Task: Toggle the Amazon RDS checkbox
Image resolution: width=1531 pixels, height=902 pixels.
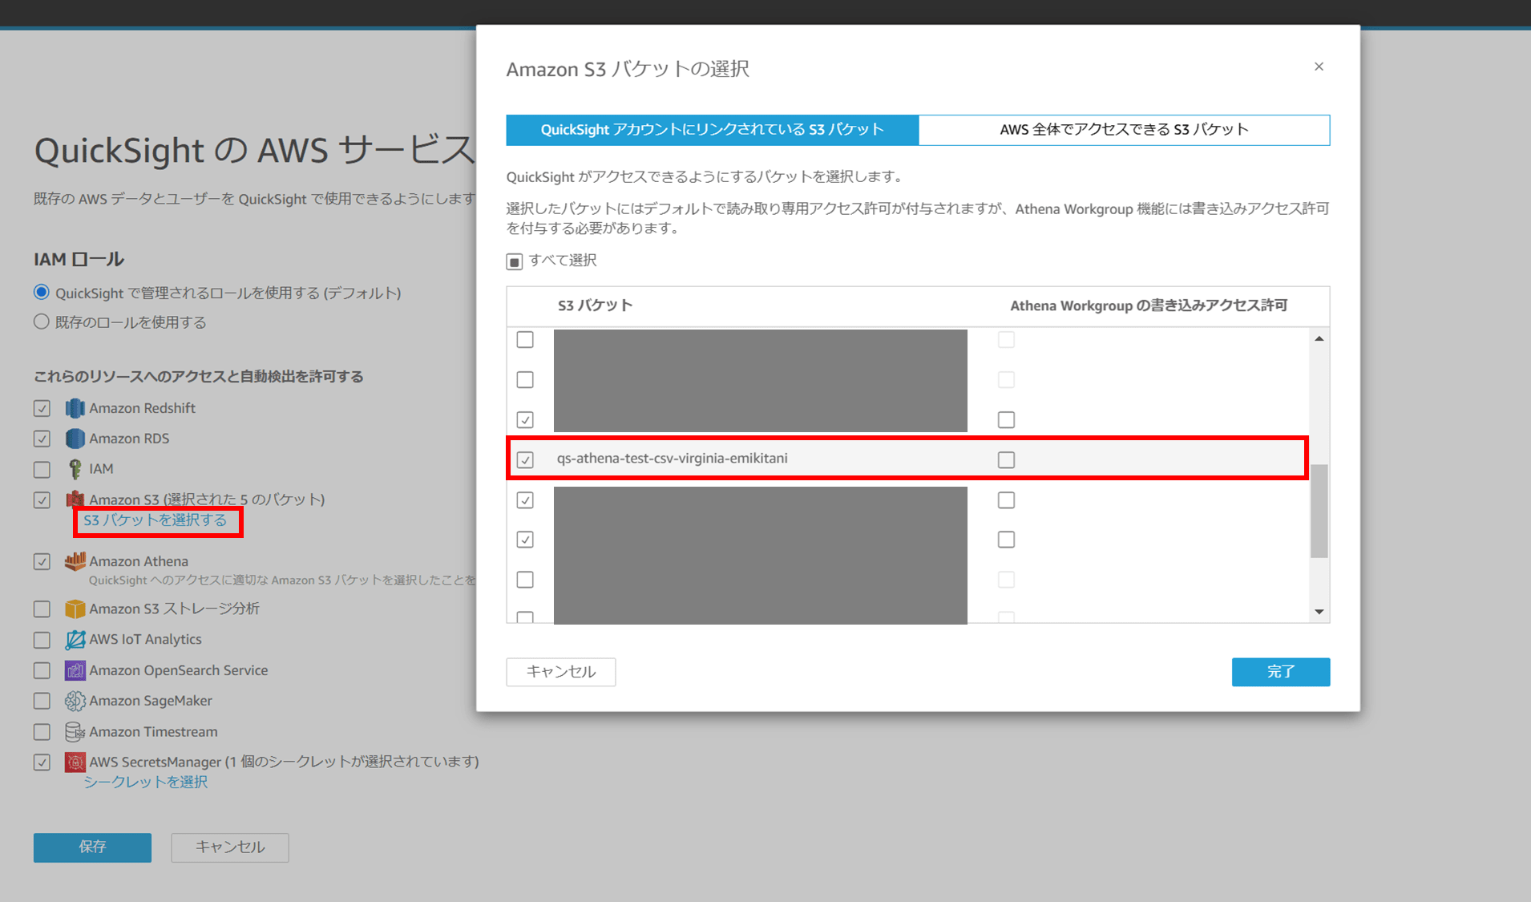Action: click(42, 439)
